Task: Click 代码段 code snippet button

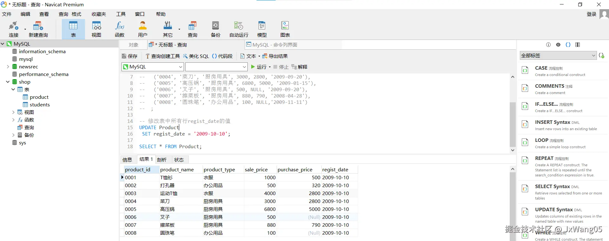Action: point(222,56)
